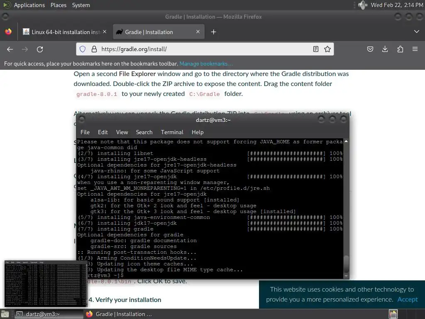Toggle reader view for this page
This screenshot has height=319, width=425.
[x=315, y=49]
